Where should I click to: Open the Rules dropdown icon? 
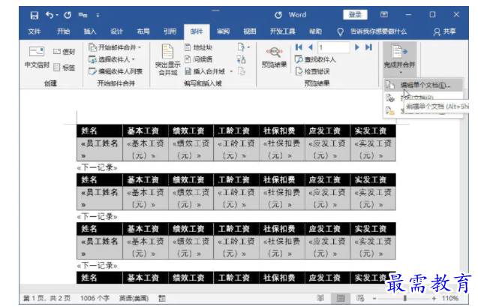pos(243,47)
